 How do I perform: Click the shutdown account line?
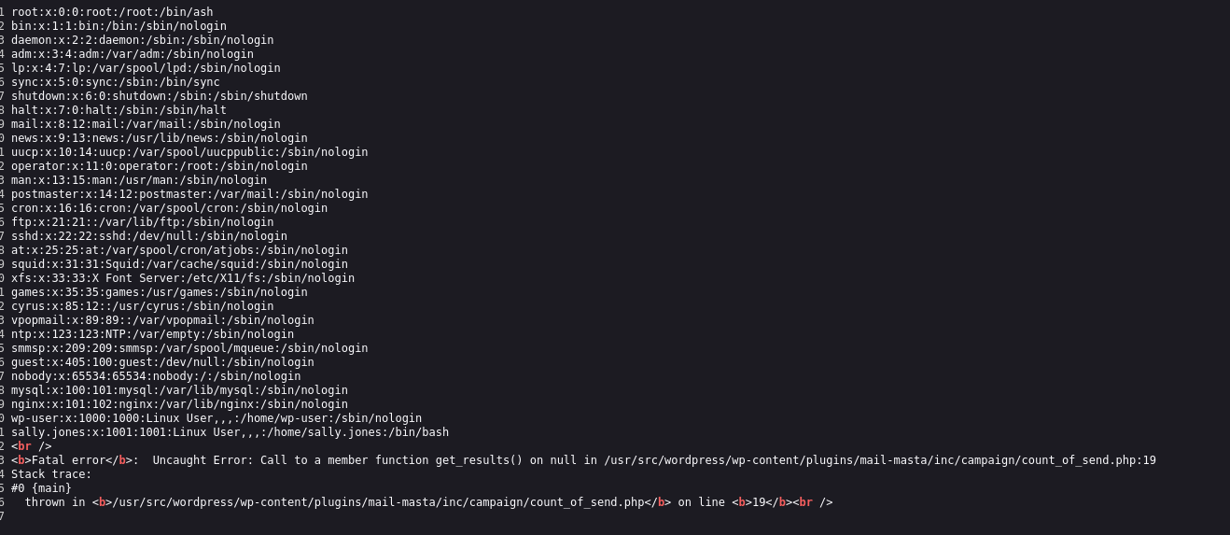[159, 96]
